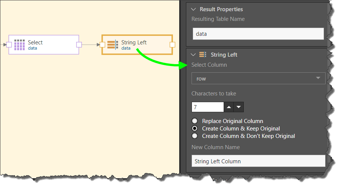Increase Characters to take with up arrow
This screenshot has height=189, width=342.
[x=229, y=107]
